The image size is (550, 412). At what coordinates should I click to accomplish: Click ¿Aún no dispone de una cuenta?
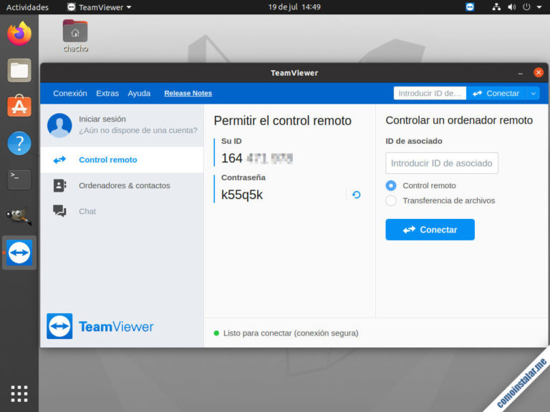point(138,130)
